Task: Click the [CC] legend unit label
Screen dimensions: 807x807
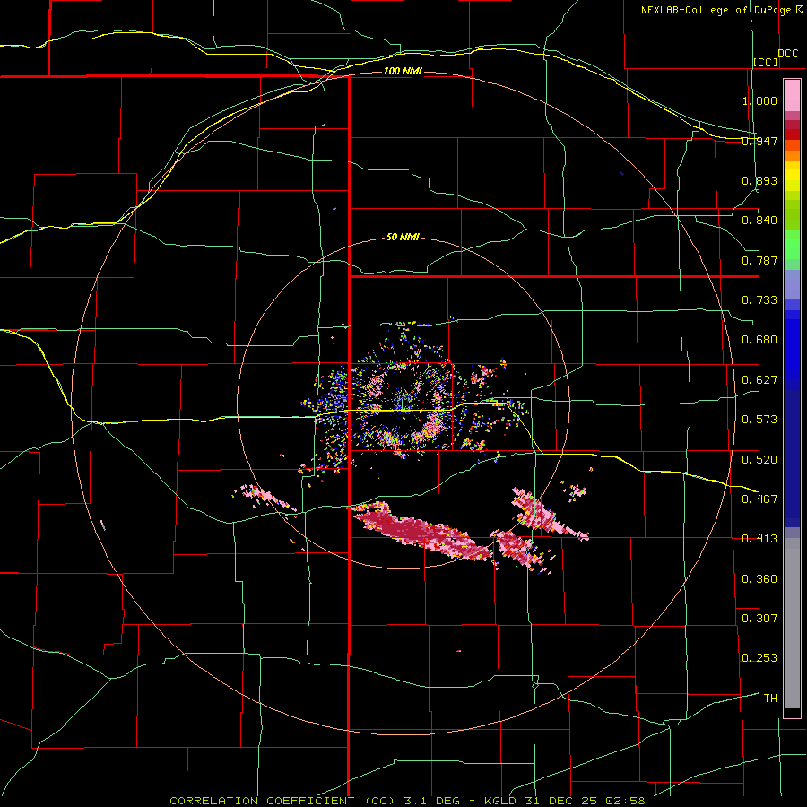Action: (x=766, y=62)
